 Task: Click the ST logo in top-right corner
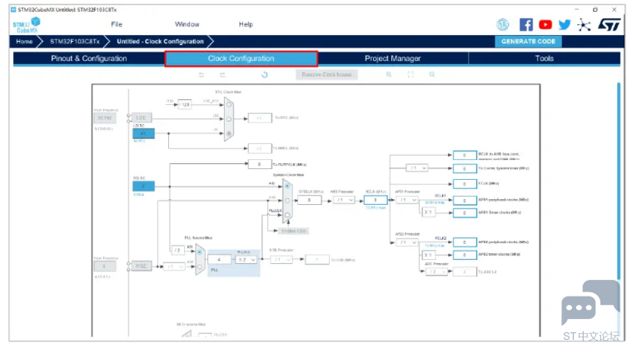609,25
